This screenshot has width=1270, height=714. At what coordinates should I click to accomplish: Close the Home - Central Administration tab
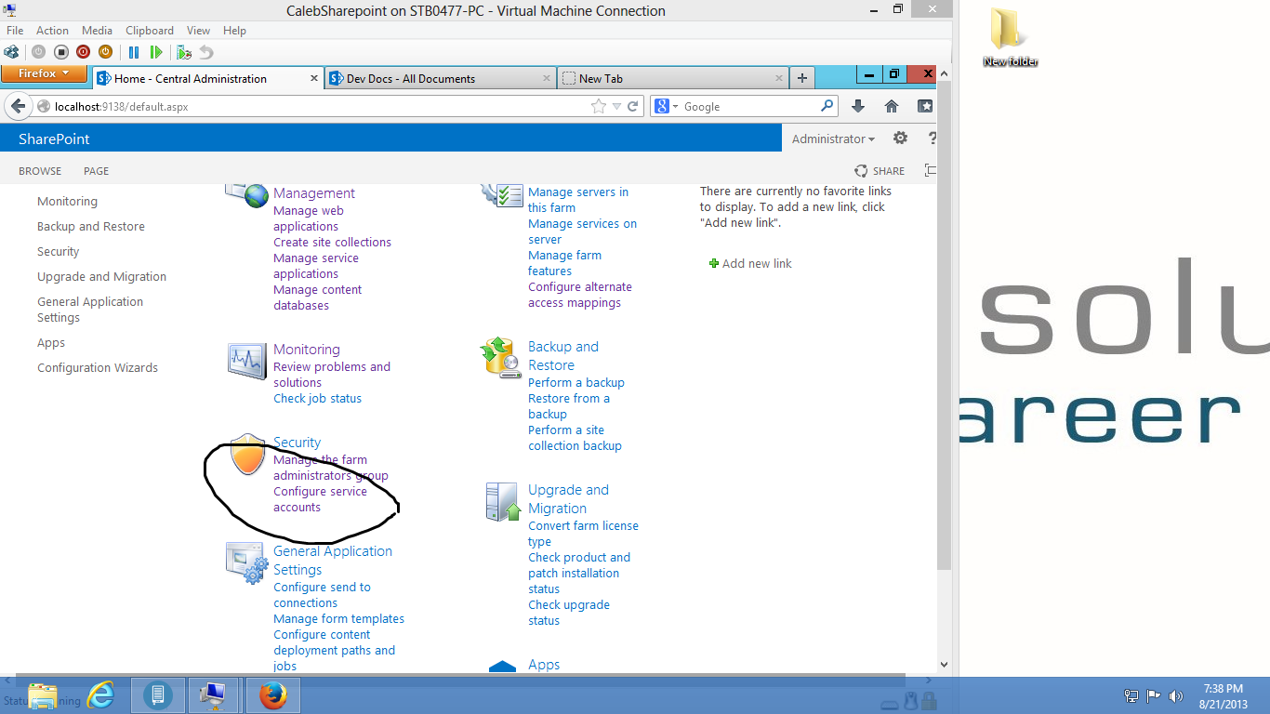click(x=312, y=79)
